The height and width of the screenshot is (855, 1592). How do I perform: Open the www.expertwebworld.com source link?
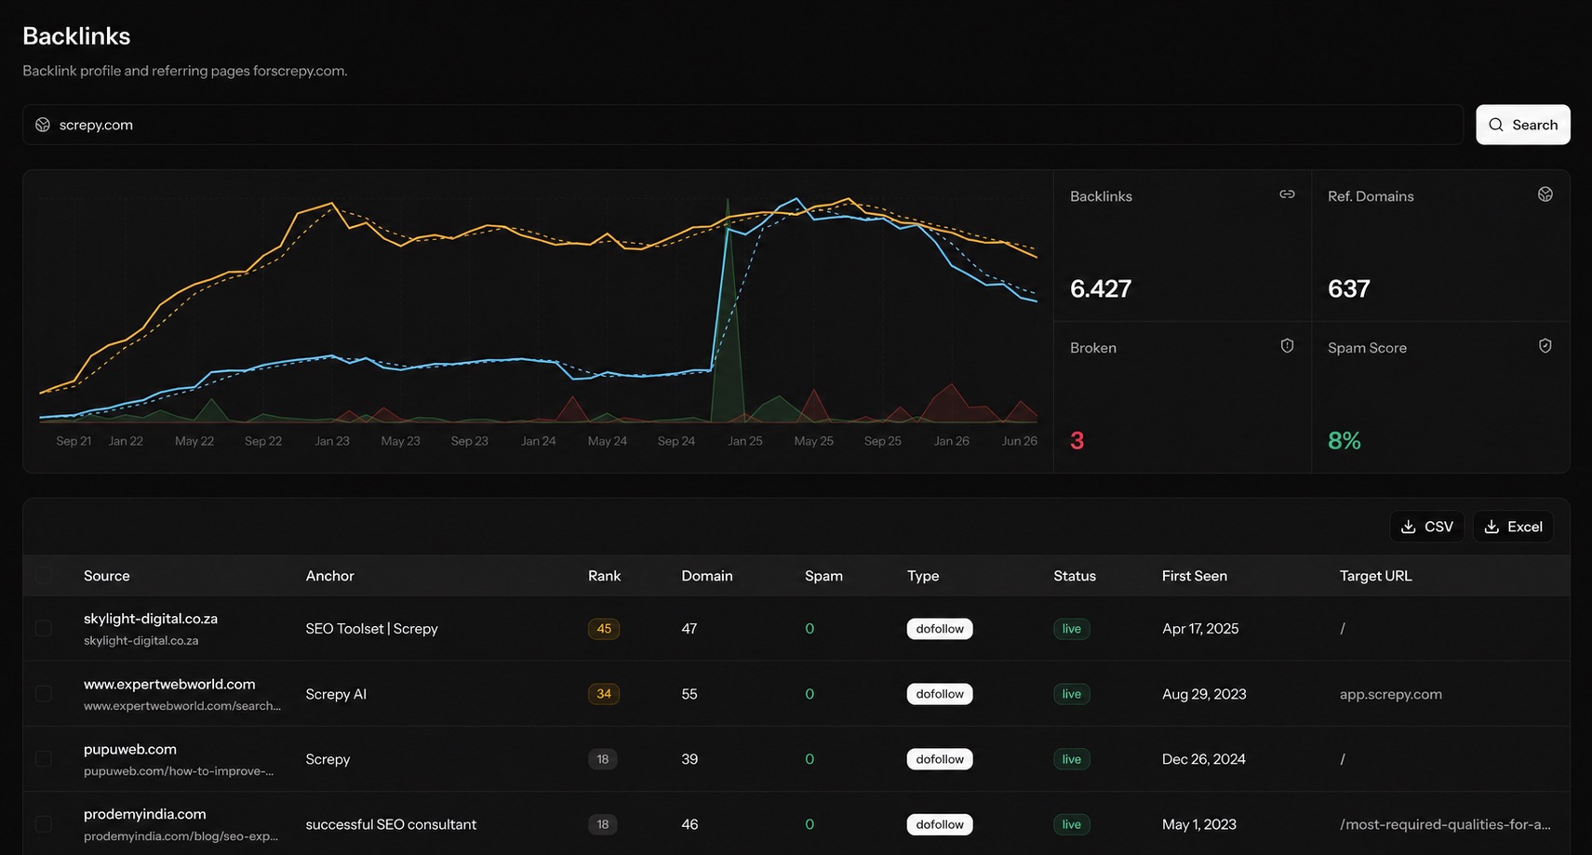click(169, 684)
